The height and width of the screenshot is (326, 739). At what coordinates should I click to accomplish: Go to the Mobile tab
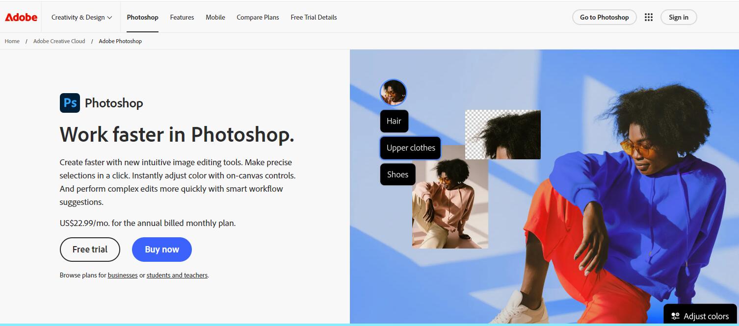click(215, 17)
